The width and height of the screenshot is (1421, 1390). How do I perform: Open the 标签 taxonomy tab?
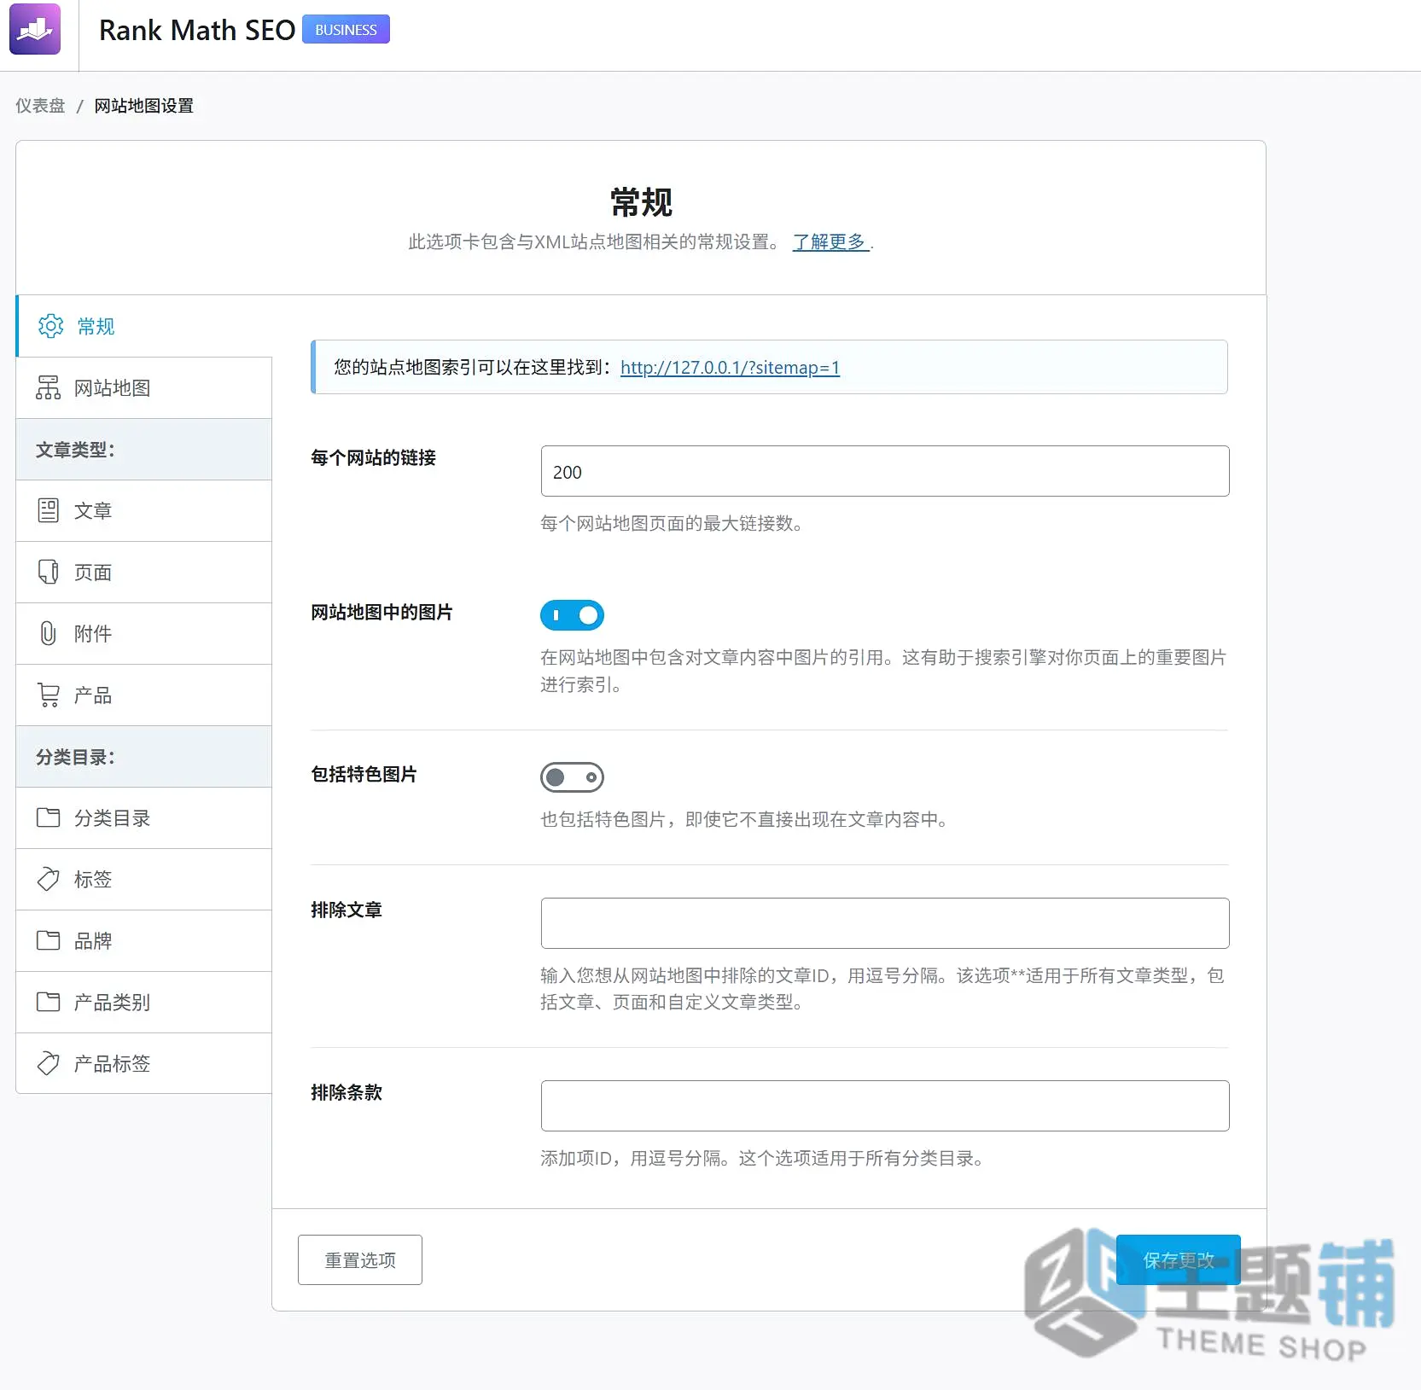click(144, 879)
